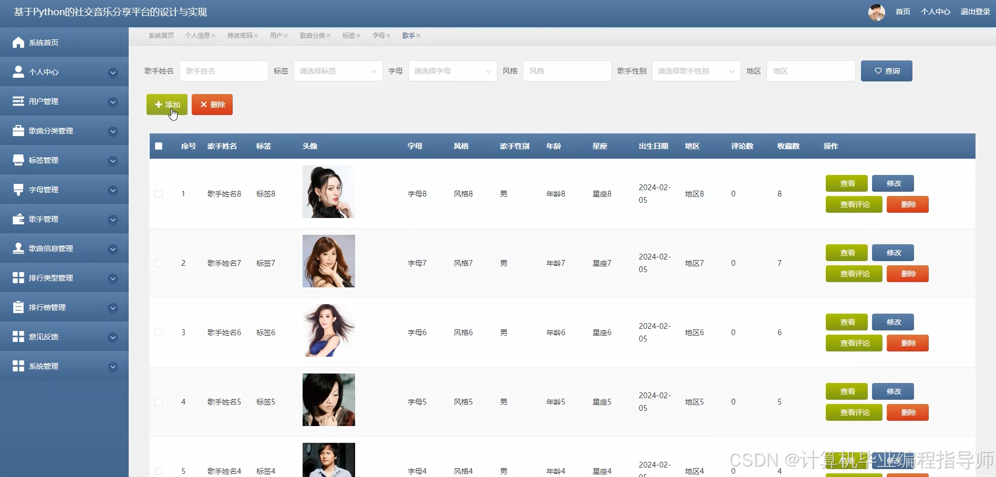Screen dimensions: 996x477
Task: Click the 字母管理 sidebar icon
Action: click(x=18, y=190)
